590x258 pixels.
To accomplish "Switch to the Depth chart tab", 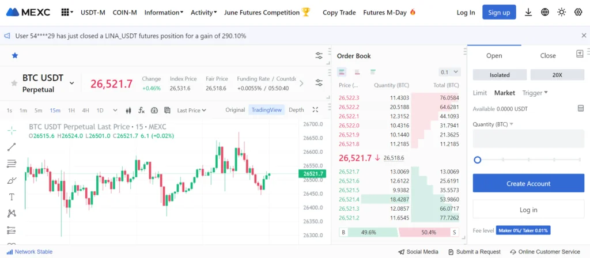I will click(296, 110).
